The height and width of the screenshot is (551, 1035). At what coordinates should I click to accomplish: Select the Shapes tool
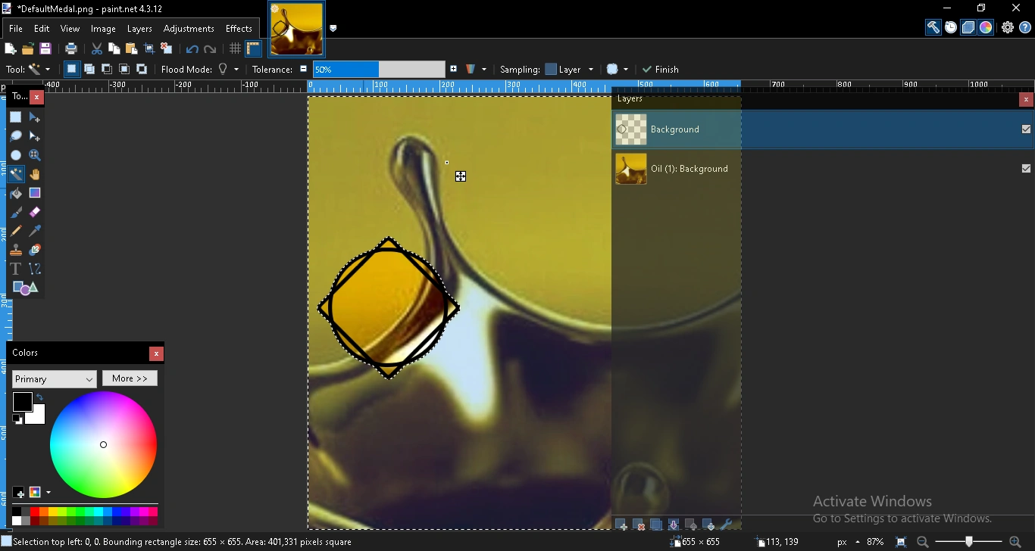click(x=25, y=288)
